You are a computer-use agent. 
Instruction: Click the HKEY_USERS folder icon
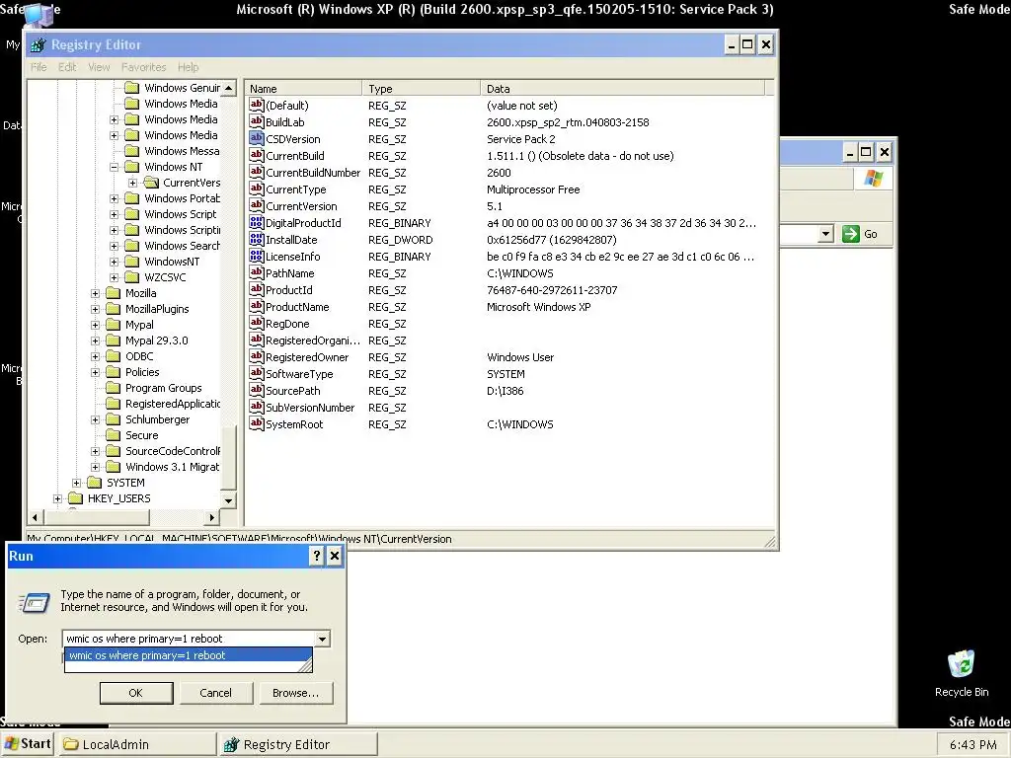[75, 498]
